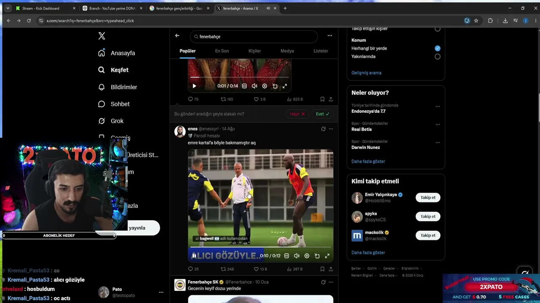The width and height of the screenshot is (540, 303).
Task: Follow mackolik with 'Takip et'
Action: click(x=428, y=235)
